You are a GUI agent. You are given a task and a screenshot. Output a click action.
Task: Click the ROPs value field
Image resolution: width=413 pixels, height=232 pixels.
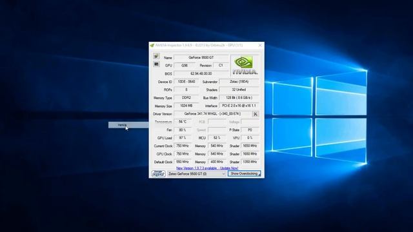pyautogui.click(x=186, y=90)
